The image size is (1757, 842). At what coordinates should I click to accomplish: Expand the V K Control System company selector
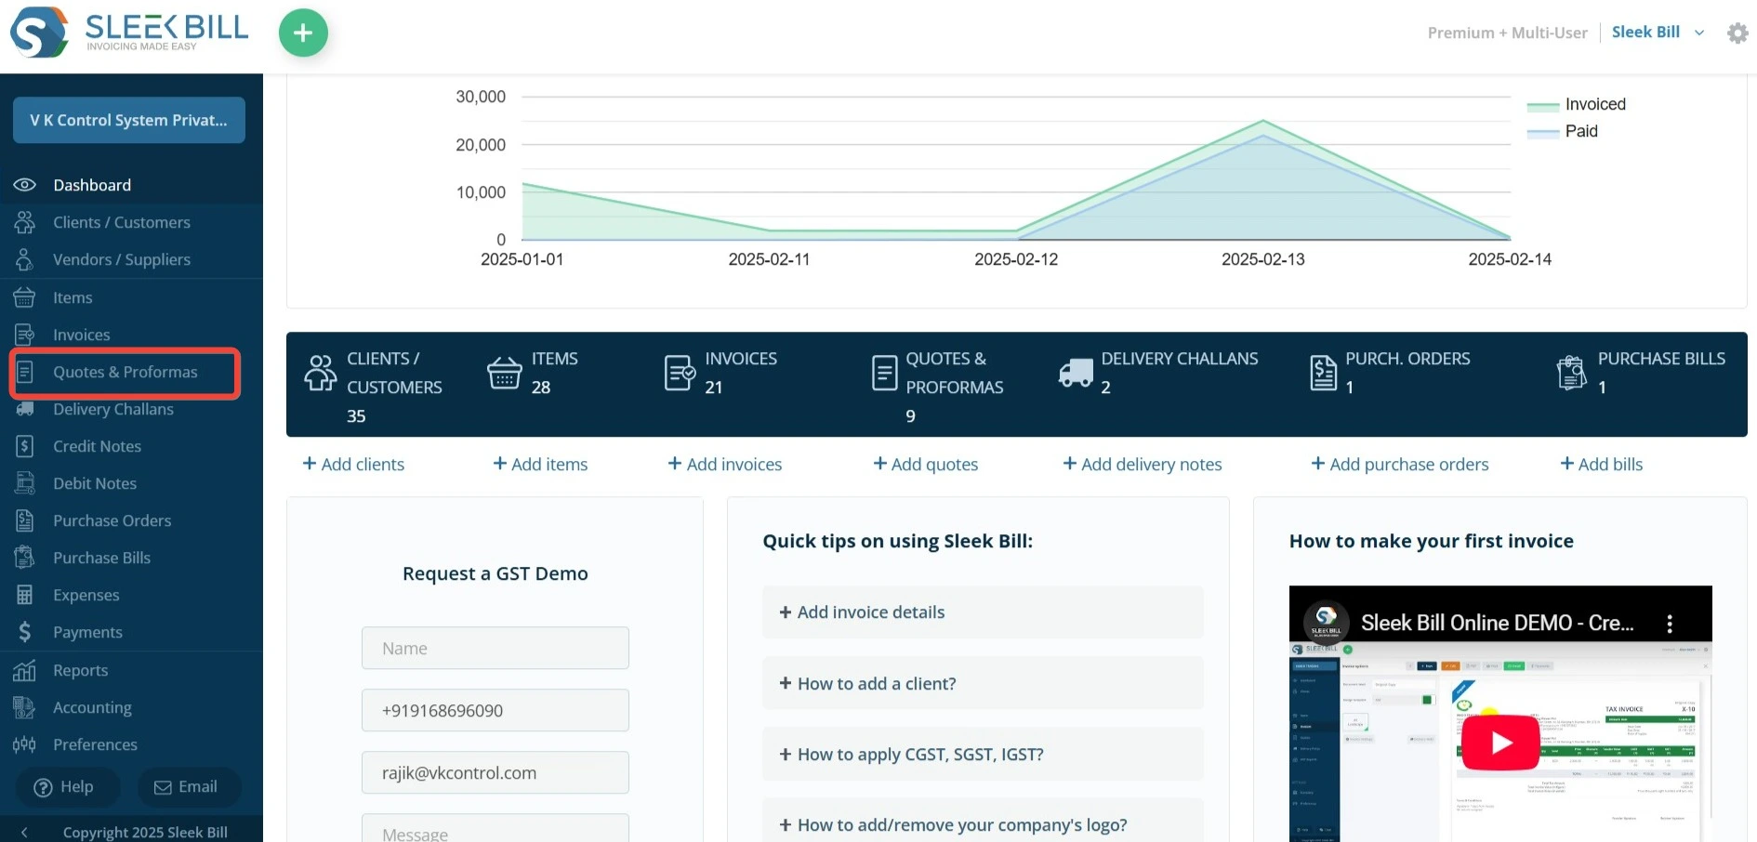point(129,120)
